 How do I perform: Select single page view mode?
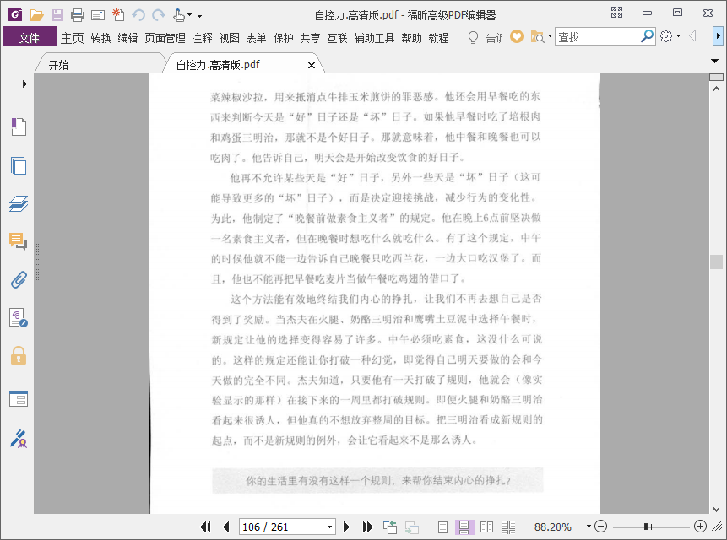tap(442, 526)
